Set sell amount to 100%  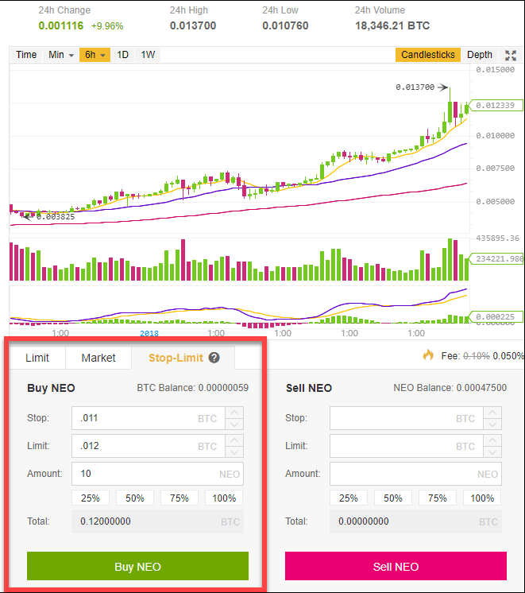[x=482, y=498]
